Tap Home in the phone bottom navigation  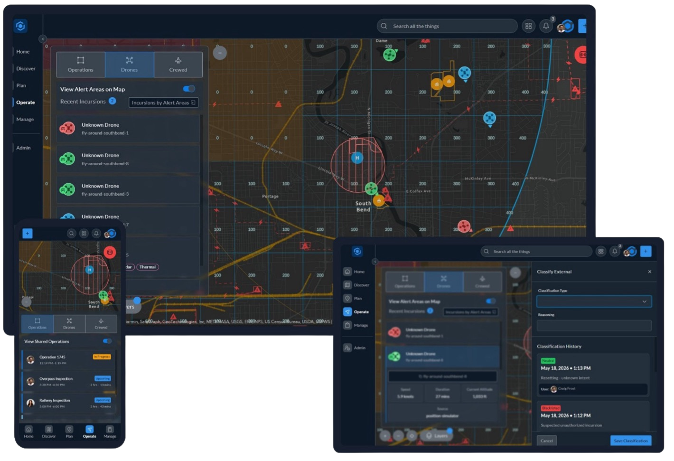(28, 432)
